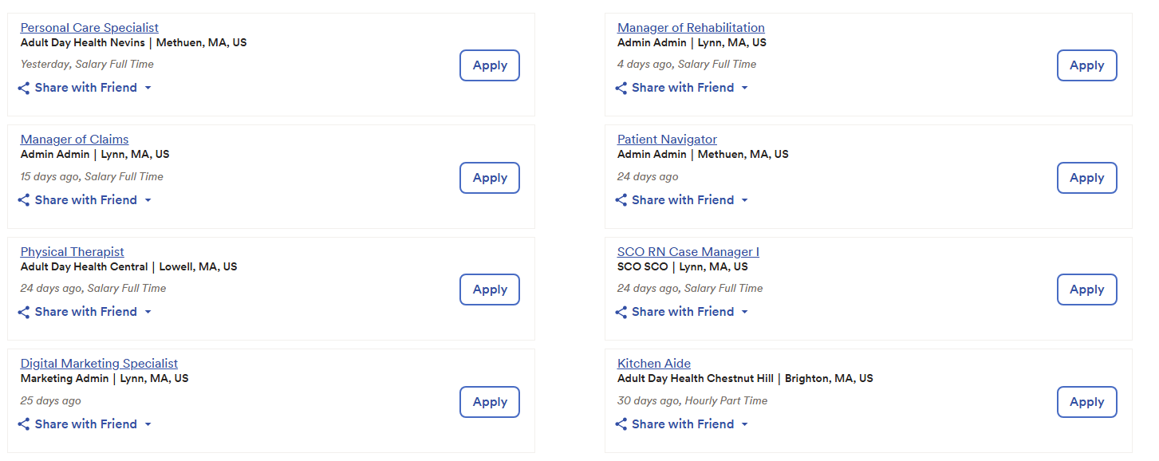Image resolution: width=1159 pixels, height=461 pixels.
Task: Apply to the Manager of Claims position
Action: coord(490,178)
